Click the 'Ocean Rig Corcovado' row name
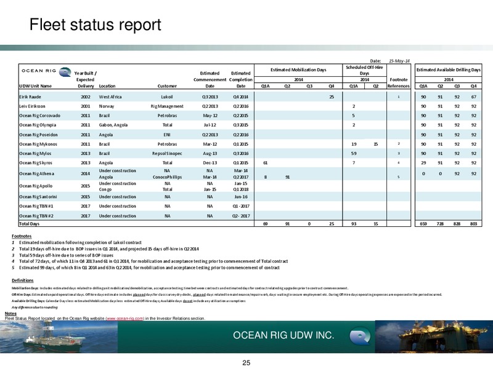This screenshot has width=493, height=369. click(39, 116)
